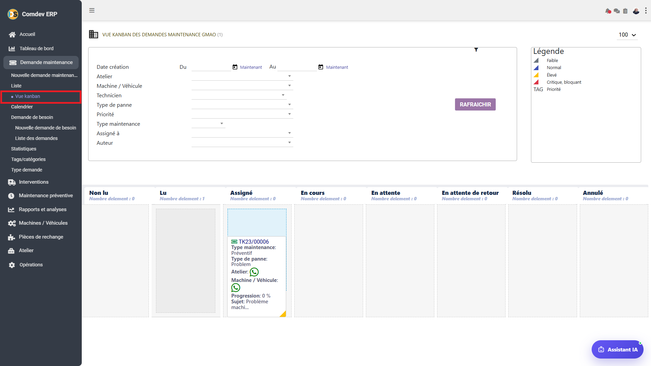Click the Critique, bloquant red legend swatch
The image size is (651, 366).
536,82
